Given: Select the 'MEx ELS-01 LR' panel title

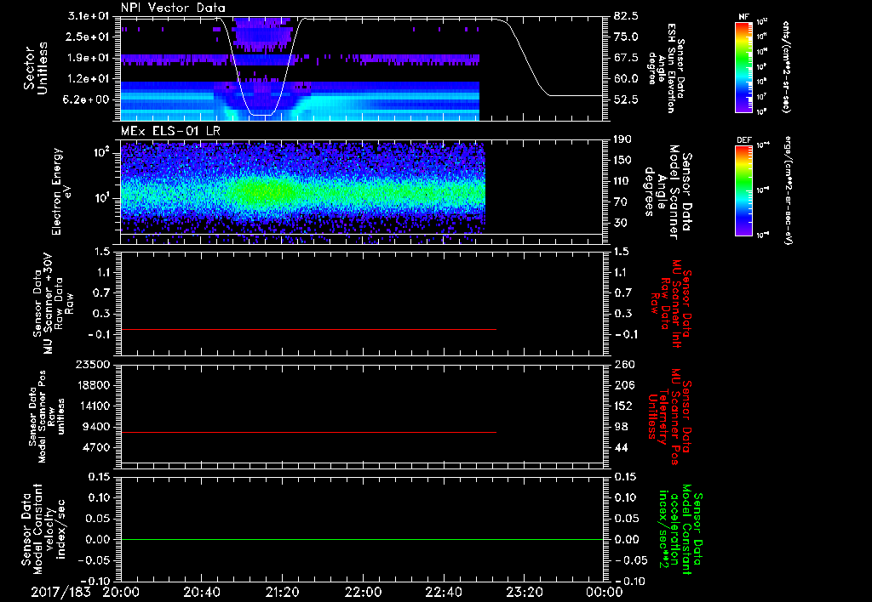Looking at the screenshot, I should point(169,132).
